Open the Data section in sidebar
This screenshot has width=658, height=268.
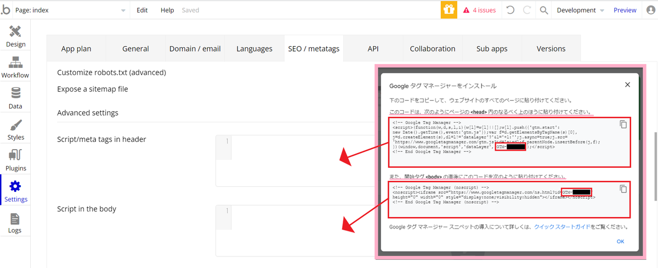pyautogui.click(x=15, y=98)
